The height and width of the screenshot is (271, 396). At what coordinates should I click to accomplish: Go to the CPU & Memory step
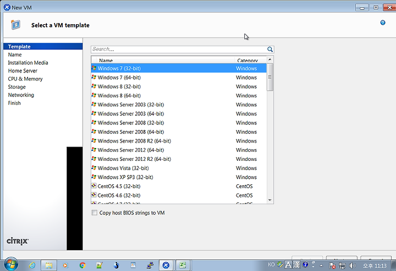pyautogui.click(x=25, y=79)
